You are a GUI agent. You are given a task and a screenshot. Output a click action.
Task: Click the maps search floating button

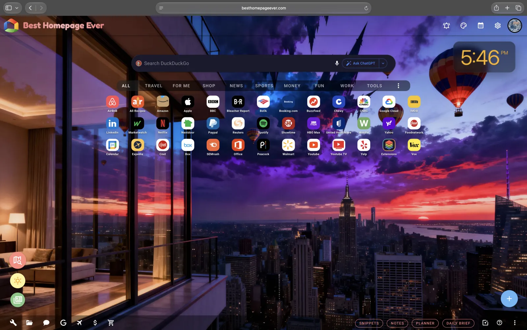coord(17,261)
